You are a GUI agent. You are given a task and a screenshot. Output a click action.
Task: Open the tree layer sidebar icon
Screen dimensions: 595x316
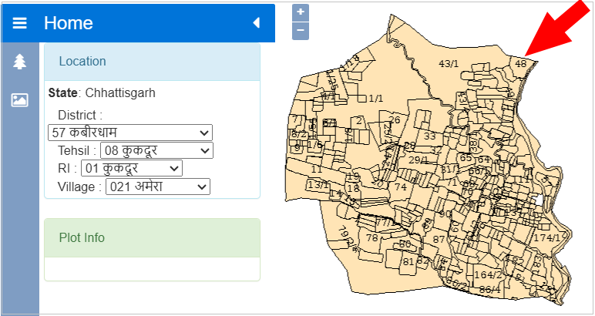tap(19, 62)
